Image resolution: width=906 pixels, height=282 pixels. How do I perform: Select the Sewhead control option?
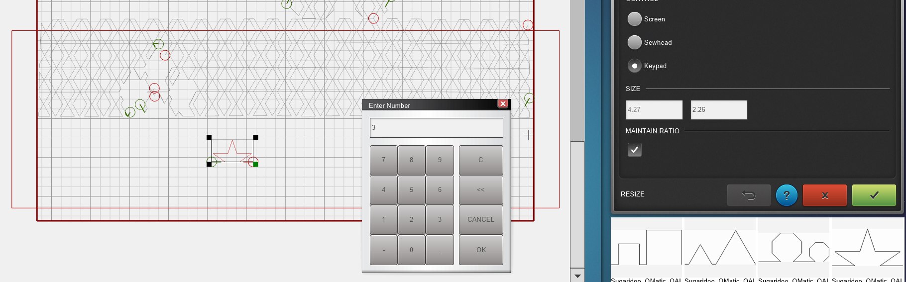point(635,42)
